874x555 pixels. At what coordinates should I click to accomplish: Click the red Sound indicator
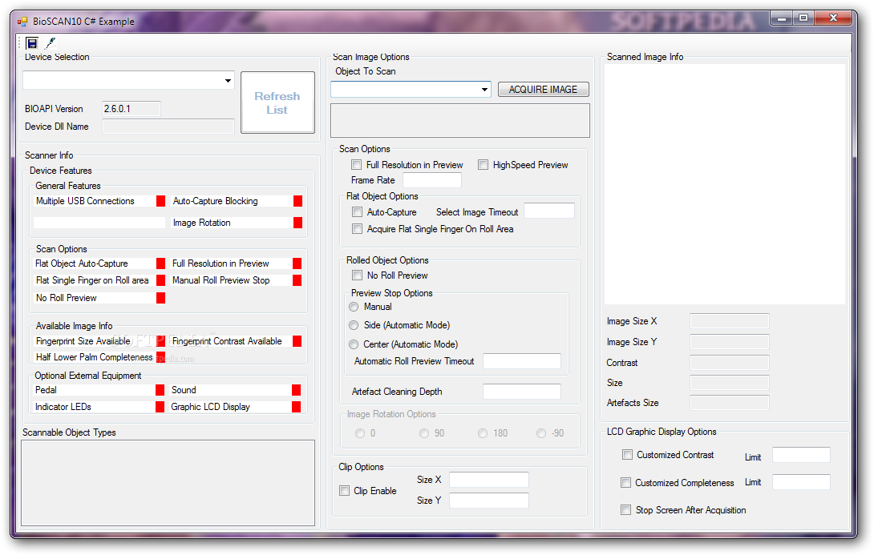coord(296,390)
